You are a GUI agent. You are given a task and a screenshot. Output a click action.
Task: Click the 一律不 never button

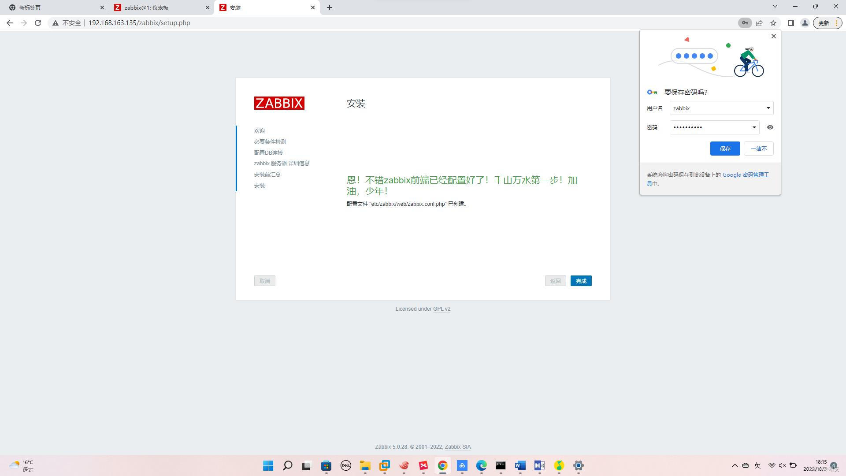[x=759, y=149]
